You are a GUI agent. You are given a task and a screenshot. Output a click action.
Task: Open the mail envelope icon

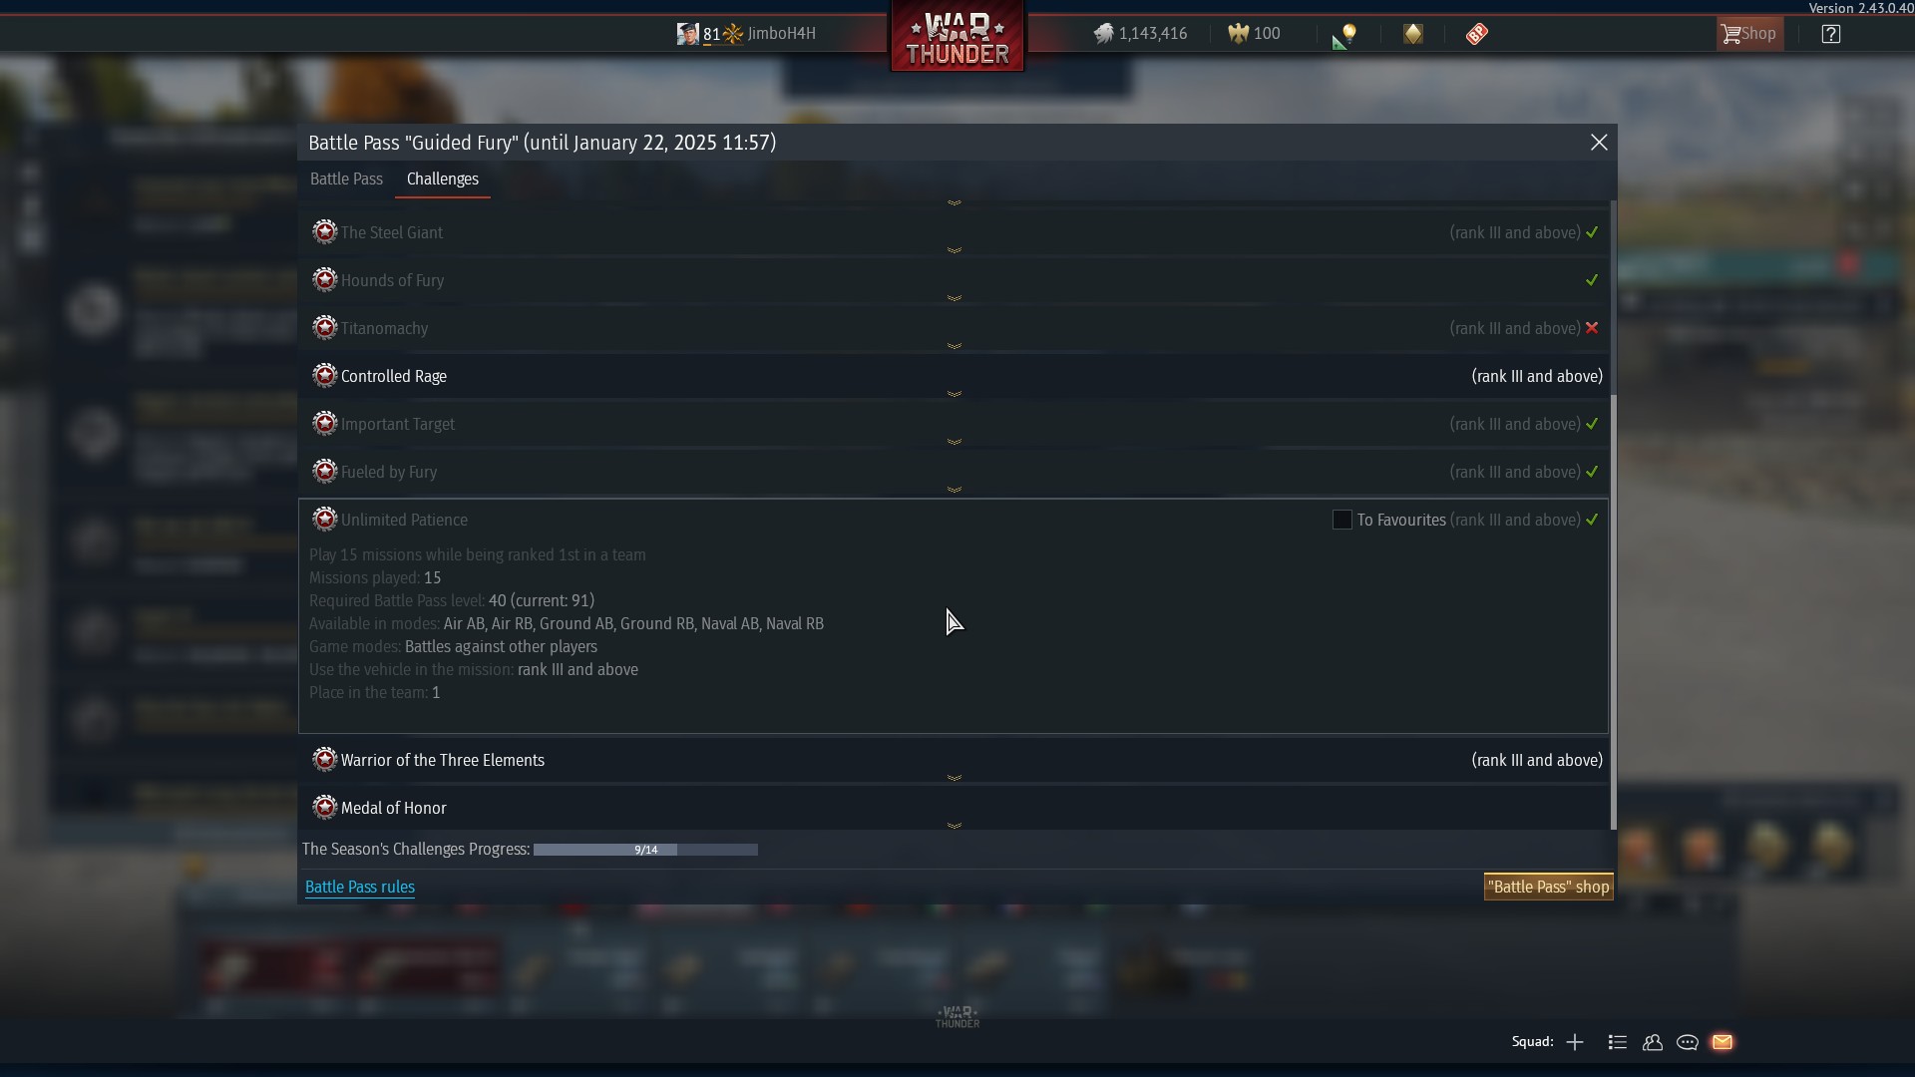click(1723, 1042)
